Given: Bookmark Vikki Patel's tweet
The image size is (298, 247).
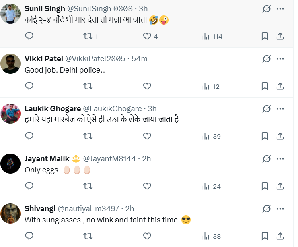Looking at the screenshot, I should (x=265, y=86).
